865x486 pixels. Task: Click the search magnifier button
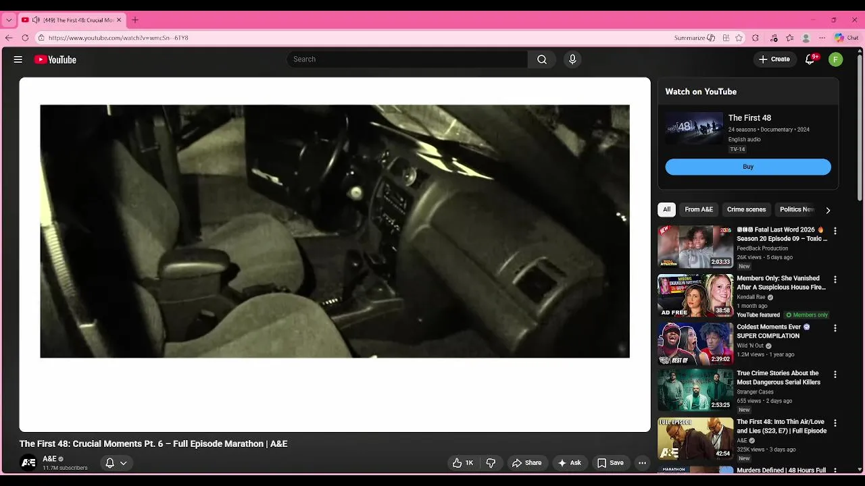pos(542,59)
